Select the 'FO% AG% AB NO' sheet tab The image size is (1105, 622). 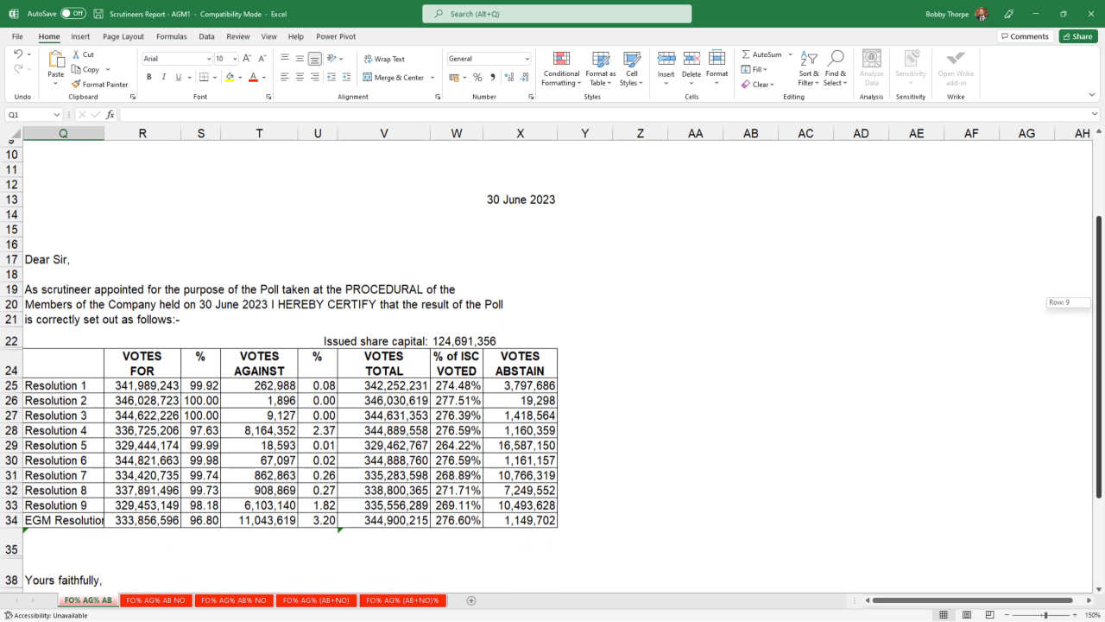[x=156, y=600]
